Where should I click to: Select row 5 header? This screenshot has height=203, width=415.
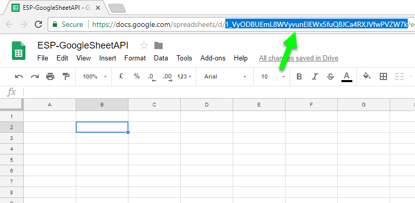11,160
